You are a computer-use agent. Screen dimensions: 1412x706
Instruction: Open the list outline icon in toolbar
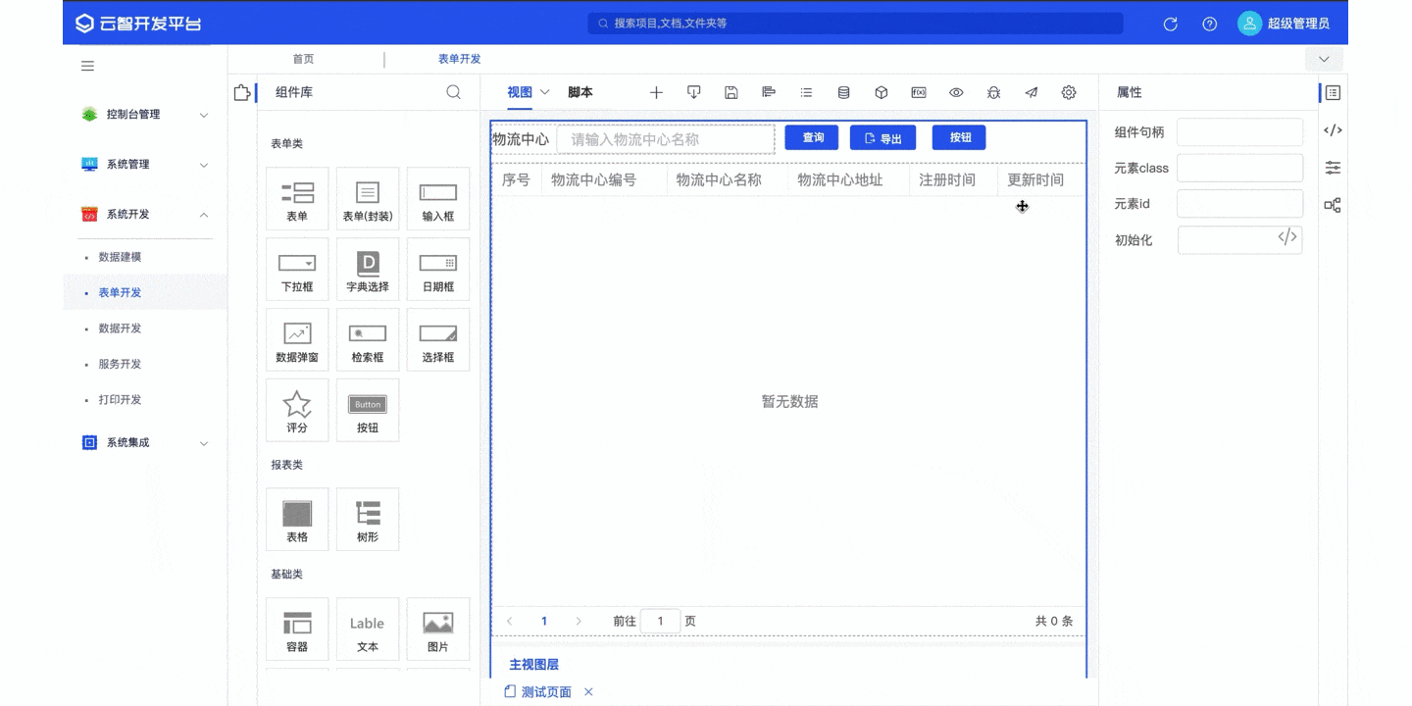[x=806, y=92]
